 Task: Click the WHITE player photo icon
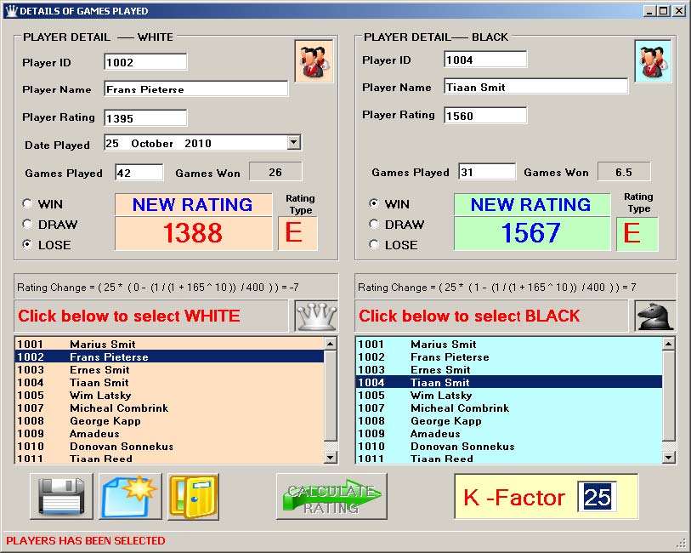[314, 61]
